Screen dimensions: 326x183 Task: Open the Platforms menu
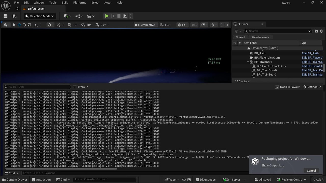pyautogui.click(x=80, y=3)
